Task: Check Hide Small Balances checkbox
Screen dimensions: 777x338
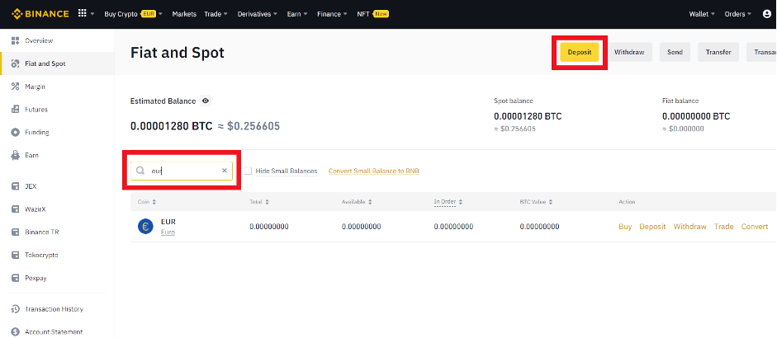Action: click(249, 171)
